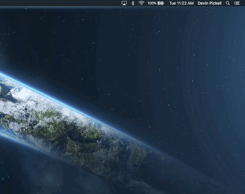Open the Notification Center list icon
Viewport: 245px width, 194px height.
tap(237, 3)
